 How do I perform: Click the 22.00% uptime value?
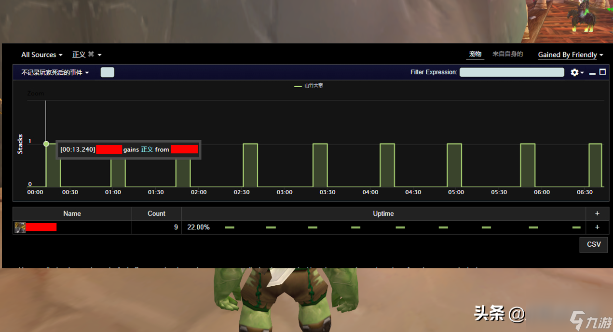coord(198,227)
